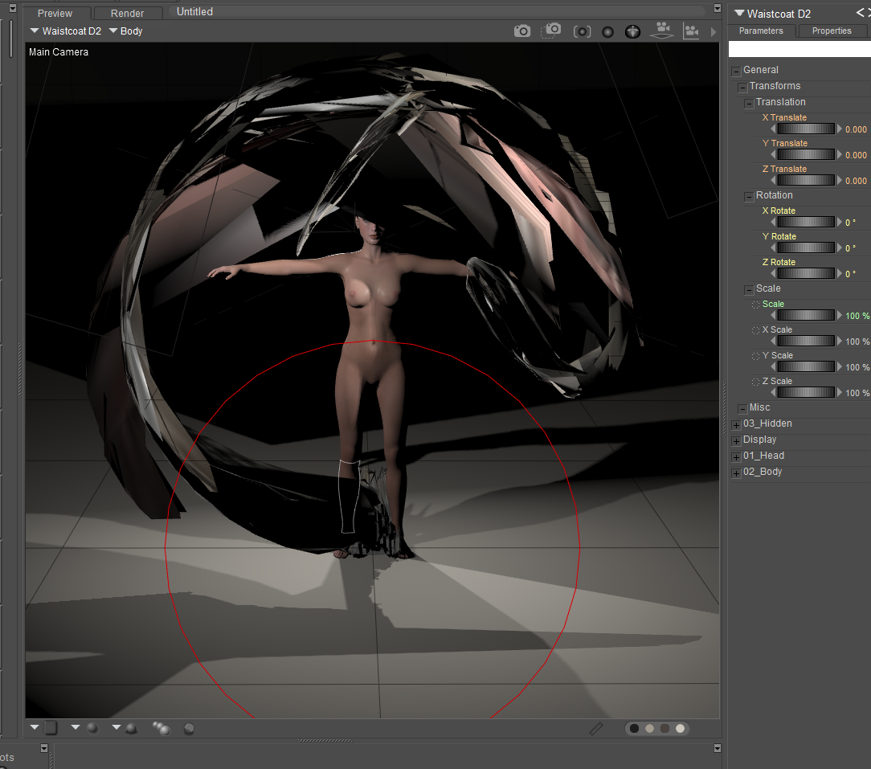Collapse the Translation group
This screenshot has width=871, height=769.
[749, 104]
